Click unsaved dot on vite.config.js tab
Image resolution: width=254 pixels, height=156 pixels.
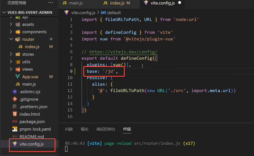tap(180, 3)
